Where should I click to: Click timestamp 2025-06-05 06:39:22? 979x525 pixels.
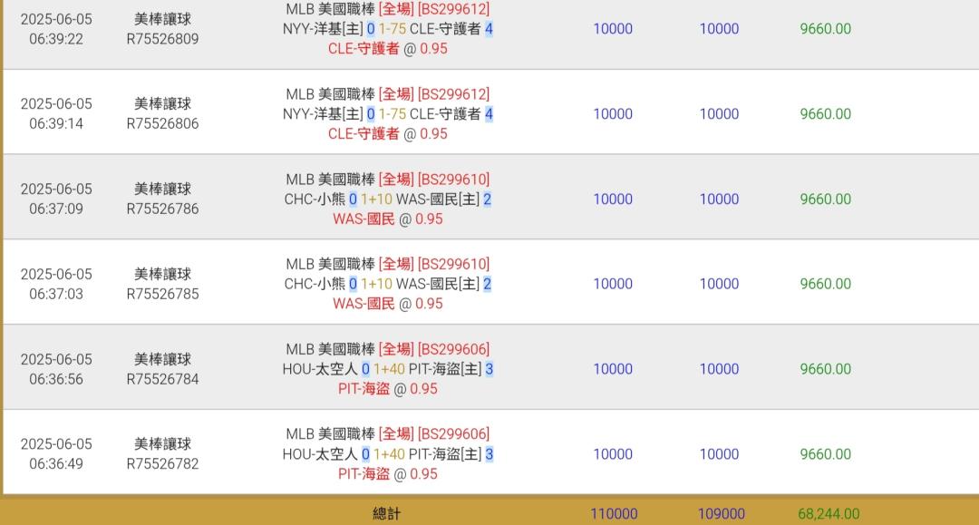[56, 29]
